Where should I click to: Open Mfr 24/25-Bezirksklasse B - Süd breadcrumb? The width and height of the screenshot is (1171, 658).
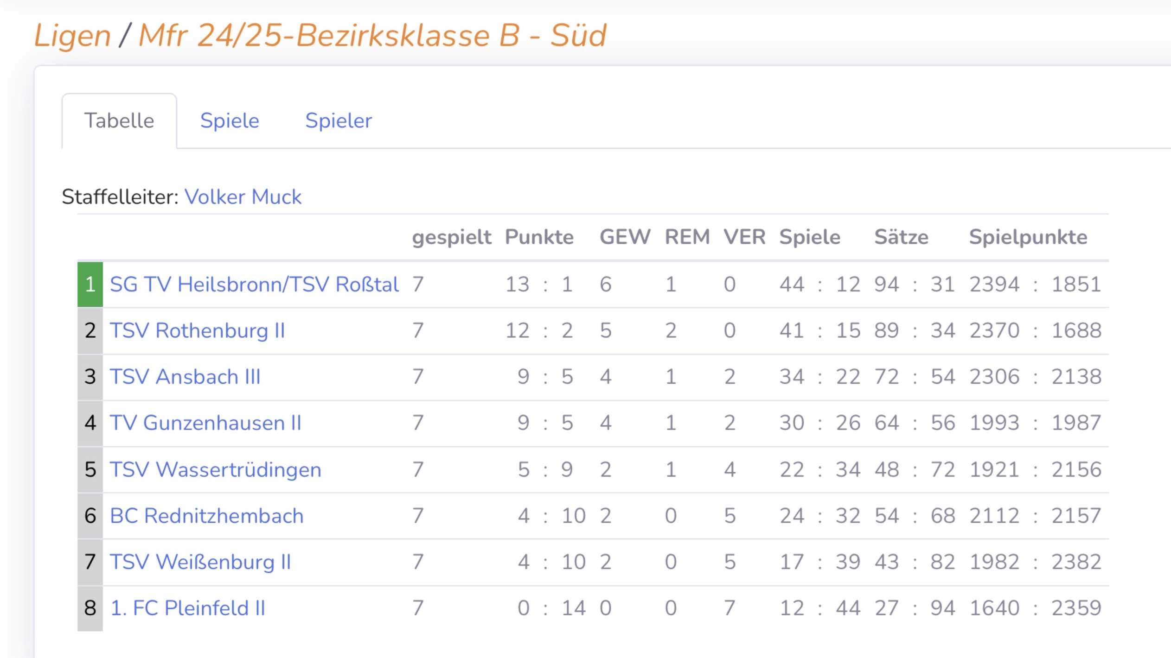pos(372,36)
